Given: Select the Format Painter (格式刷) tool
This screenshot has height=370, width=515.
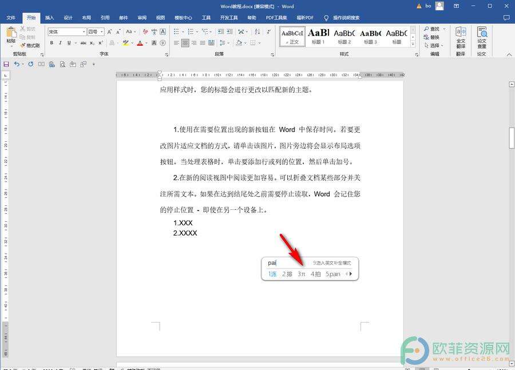Looking at the screenshot, I should [x=30, y=45].
